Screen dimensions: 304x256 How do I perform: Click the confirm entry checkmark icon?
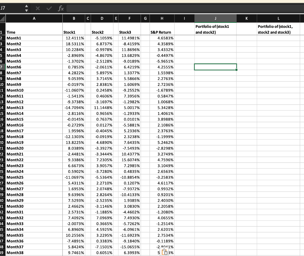(49, 8)
